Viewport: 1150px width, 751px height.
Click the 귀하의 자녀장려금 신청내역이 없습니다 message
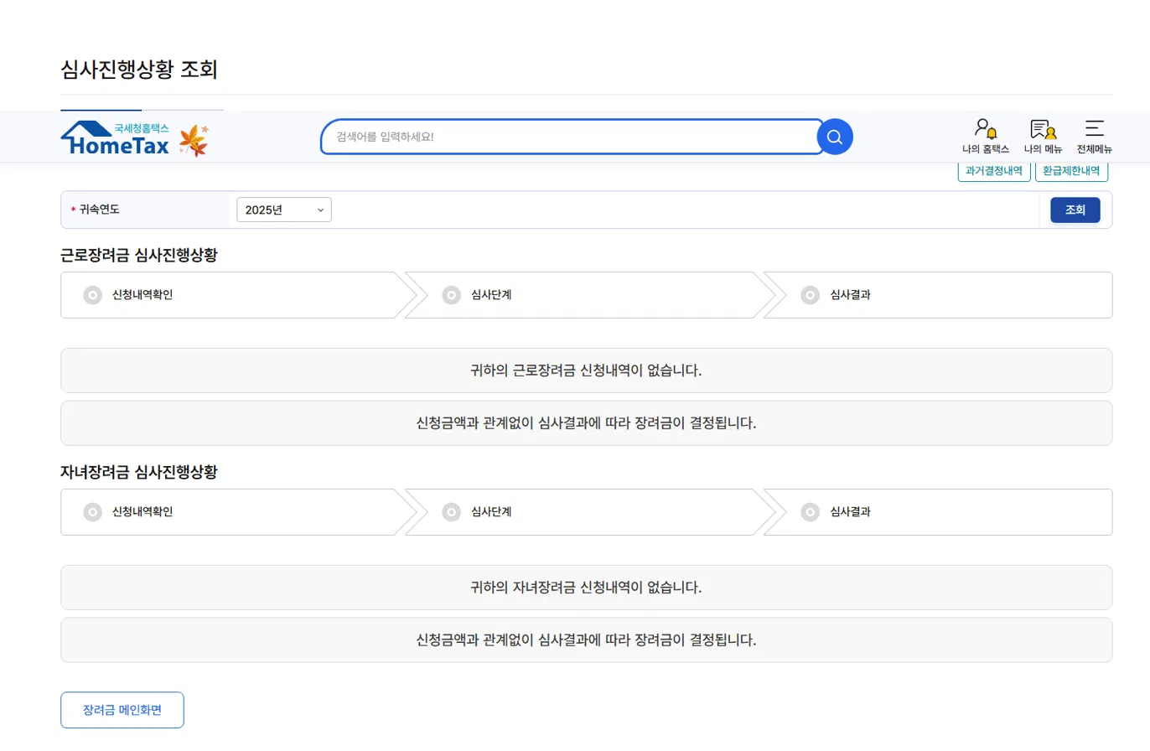point(587,588)
